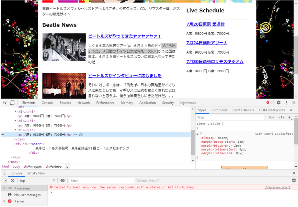Viewport: 298px width, 207px height.
Task: Select the Computed pane tab
Action: pos(219,110)
